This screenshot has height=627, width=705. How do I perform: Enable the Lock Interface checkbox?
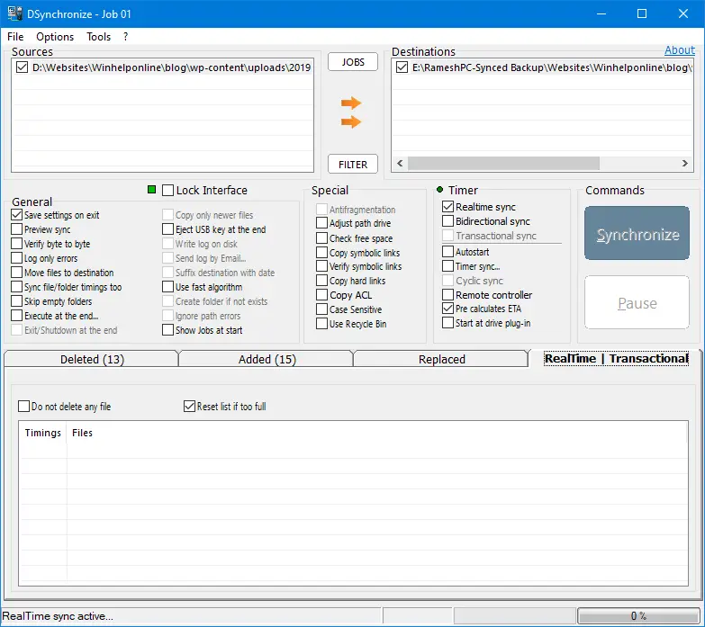click(167, 190)
